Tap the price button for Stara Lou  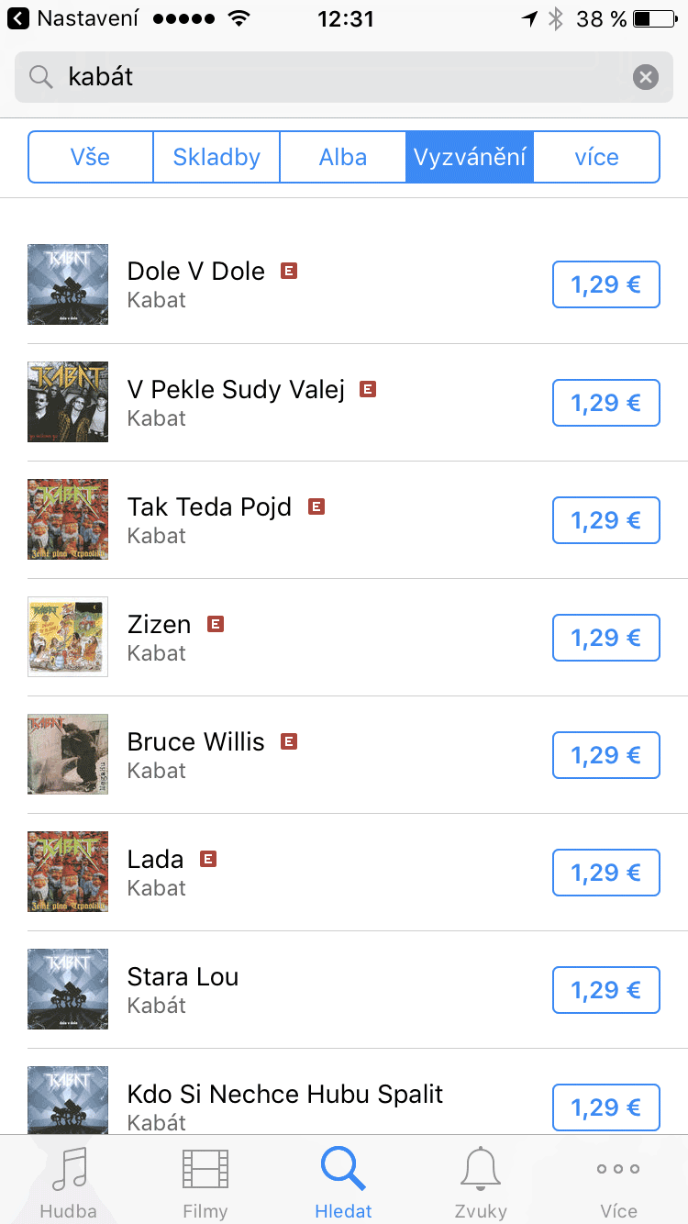[x=605, y=990]
